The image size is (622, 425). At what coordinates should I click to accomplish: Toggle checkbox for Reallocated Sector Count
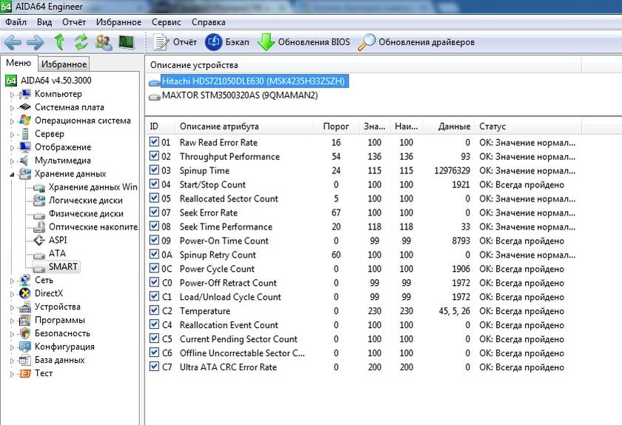pyautogui.click(x=154, y=198)
